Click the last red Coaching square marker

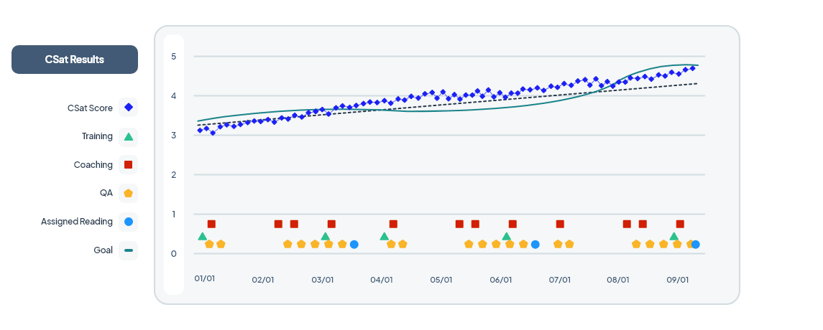(680, 224)
